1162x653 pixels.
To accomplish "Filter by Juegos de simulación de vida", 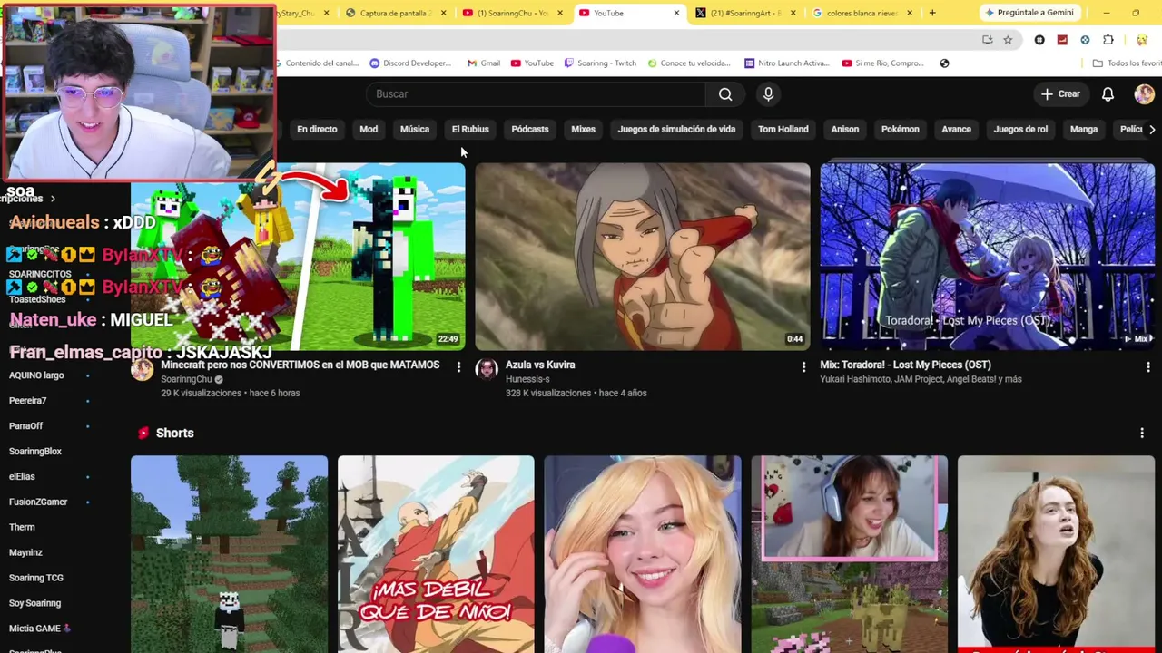I will (676, 129).
